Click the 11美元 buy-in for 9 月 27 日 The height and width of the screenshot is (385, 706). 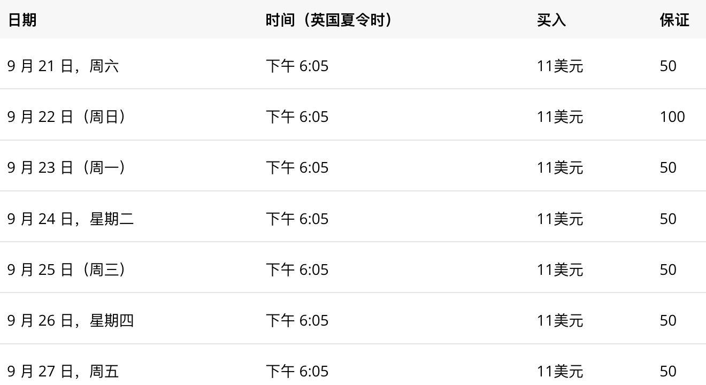pyautogui.click(x=560, y=371)
